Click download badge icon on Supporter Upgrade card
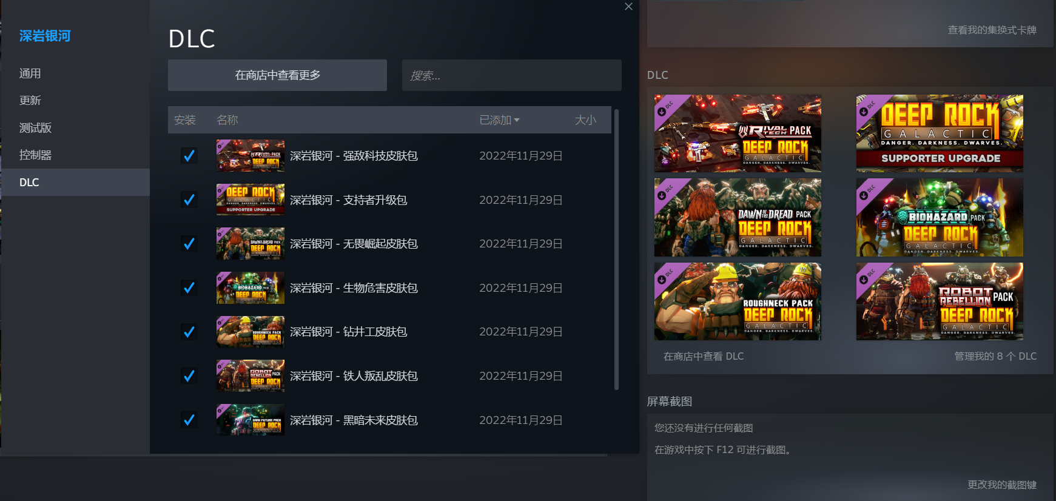This screenshot has width=1056, height=501. (864, 112)
